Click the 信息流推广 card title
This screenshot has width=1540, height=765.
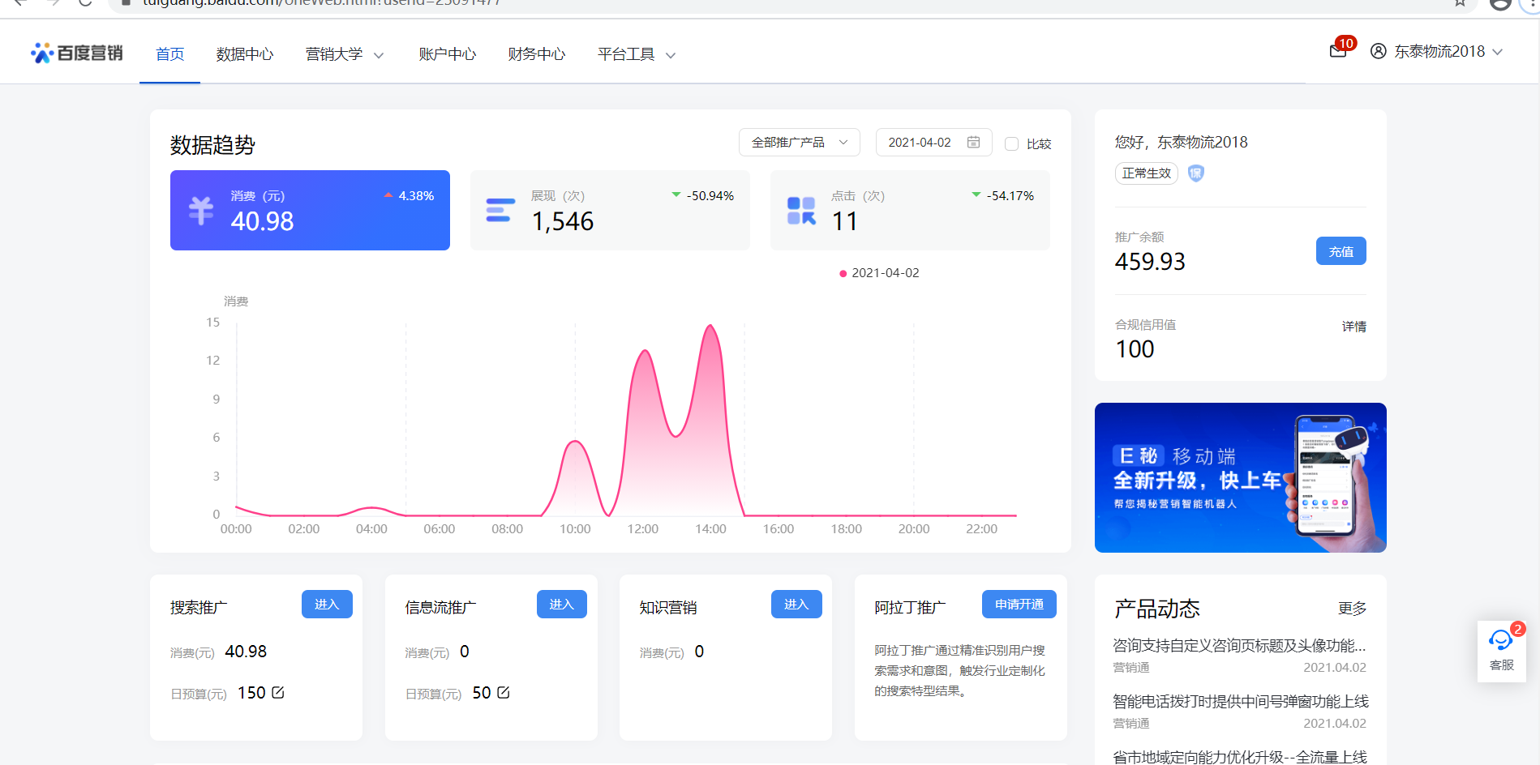tap(440, 607)
